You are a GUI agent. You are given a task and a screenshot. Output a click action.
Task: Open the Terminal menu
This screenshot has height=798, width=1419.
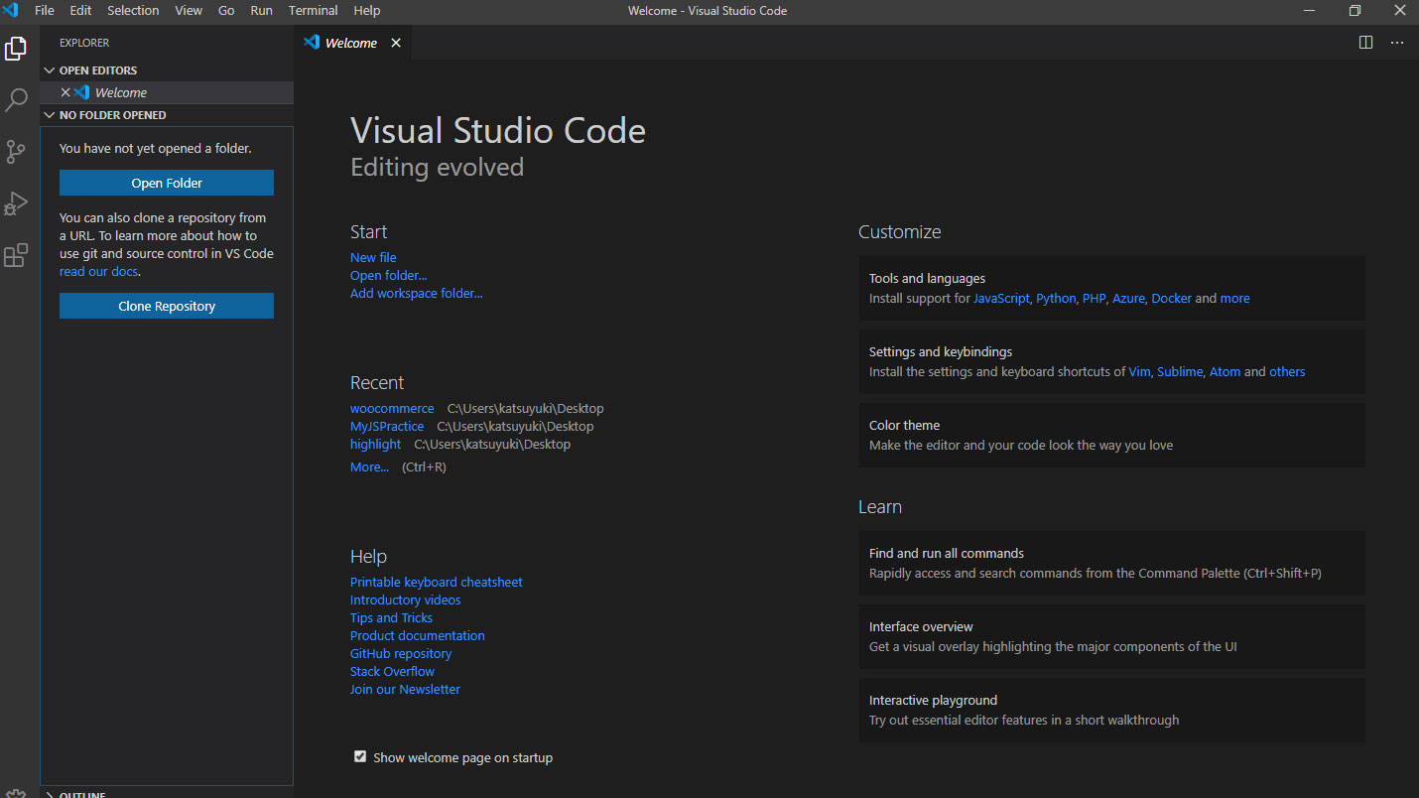click(313, 10)
